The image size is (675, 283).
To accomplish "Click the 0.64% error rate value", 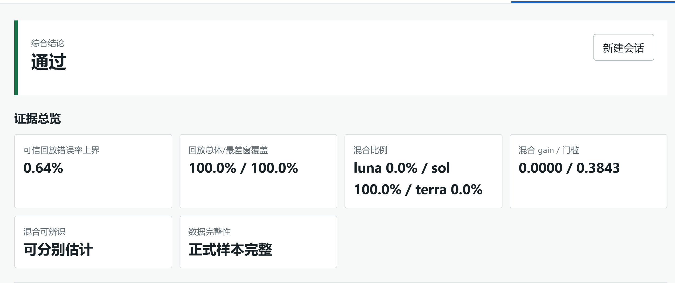I will point(43,168).
